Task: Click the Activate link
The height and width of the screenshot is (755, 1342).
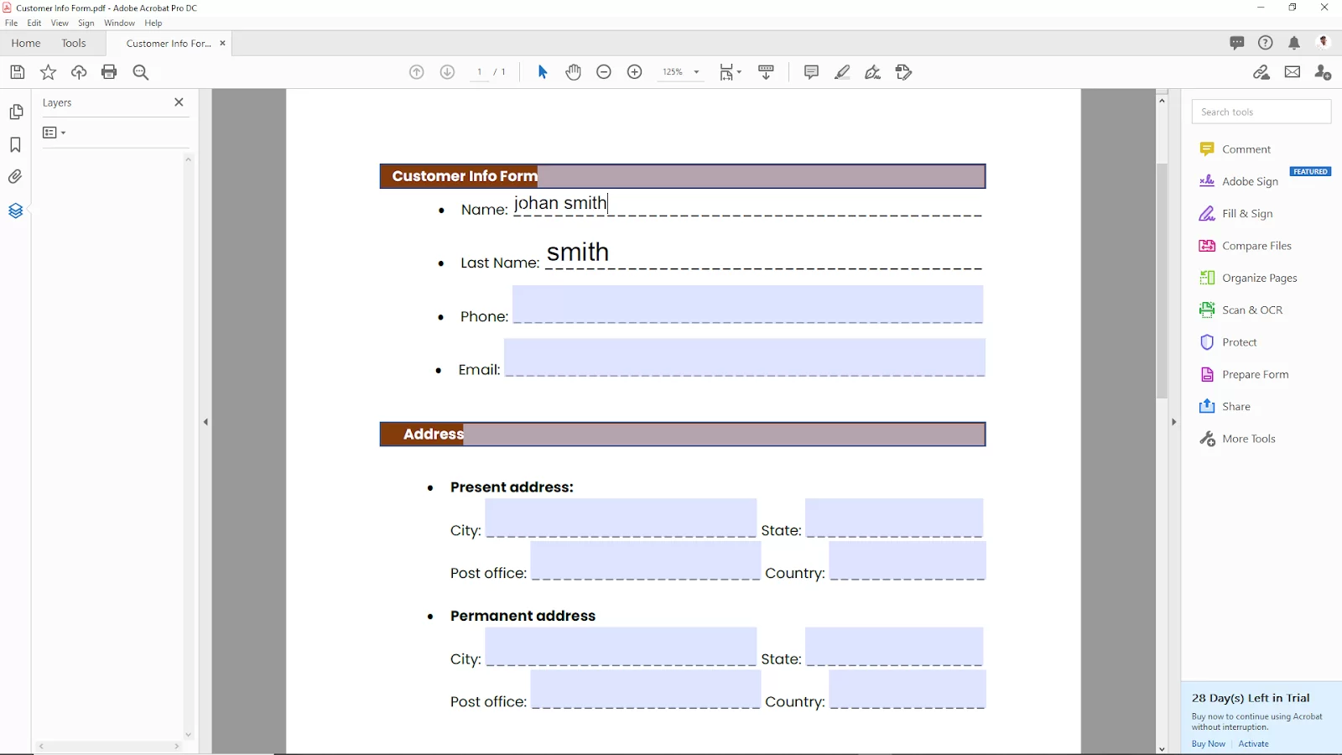Action: click(x=1253, y=744)
